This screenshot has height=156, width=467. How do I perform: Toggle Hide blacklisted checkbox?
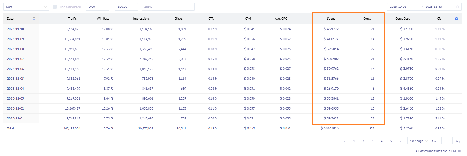[x=55, y=7]
